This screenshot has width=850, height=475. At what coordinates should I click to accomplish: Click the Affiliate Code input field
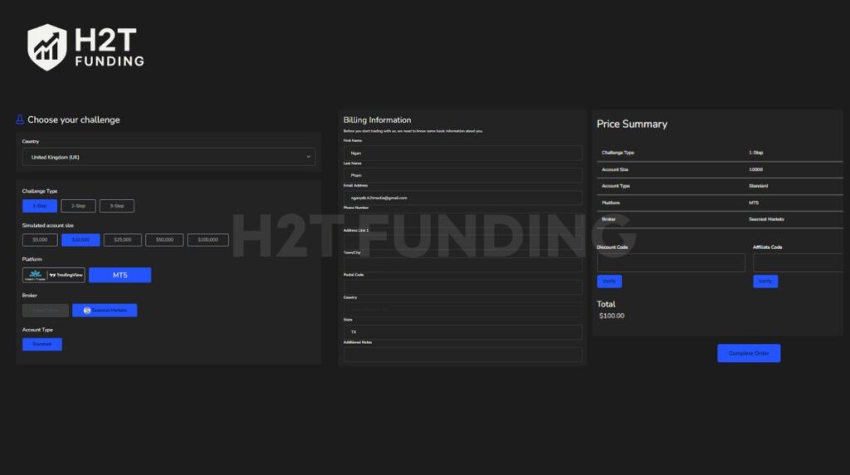click(x=798, y=262)
